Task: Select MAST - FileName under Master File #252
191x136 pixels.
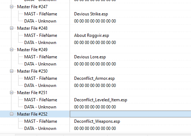Action: pyautogui.click(x=41, y=121)
